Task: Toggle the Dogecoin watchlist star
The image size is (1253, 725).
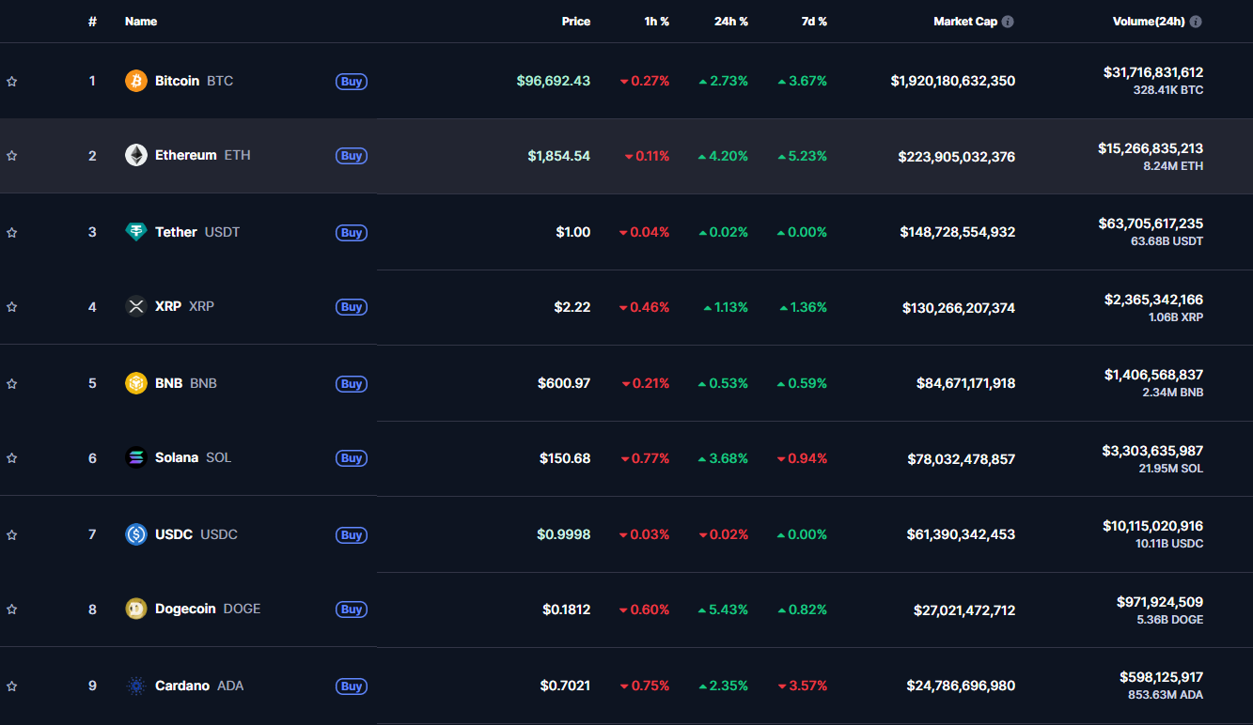Action: click(x=12, y=609)
